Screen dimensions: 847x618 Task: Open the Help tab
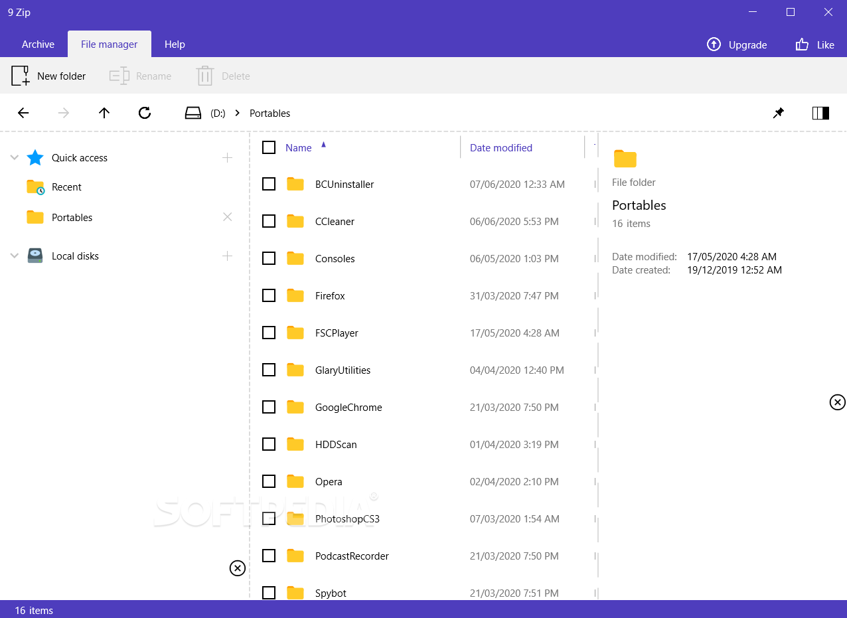(x=175, y=44)
